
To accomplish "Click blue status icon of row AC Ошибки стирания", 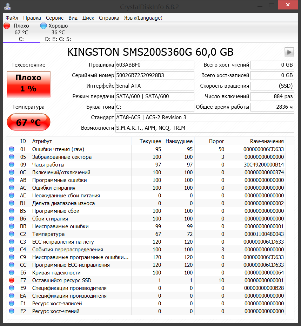I will coord(12,188).
